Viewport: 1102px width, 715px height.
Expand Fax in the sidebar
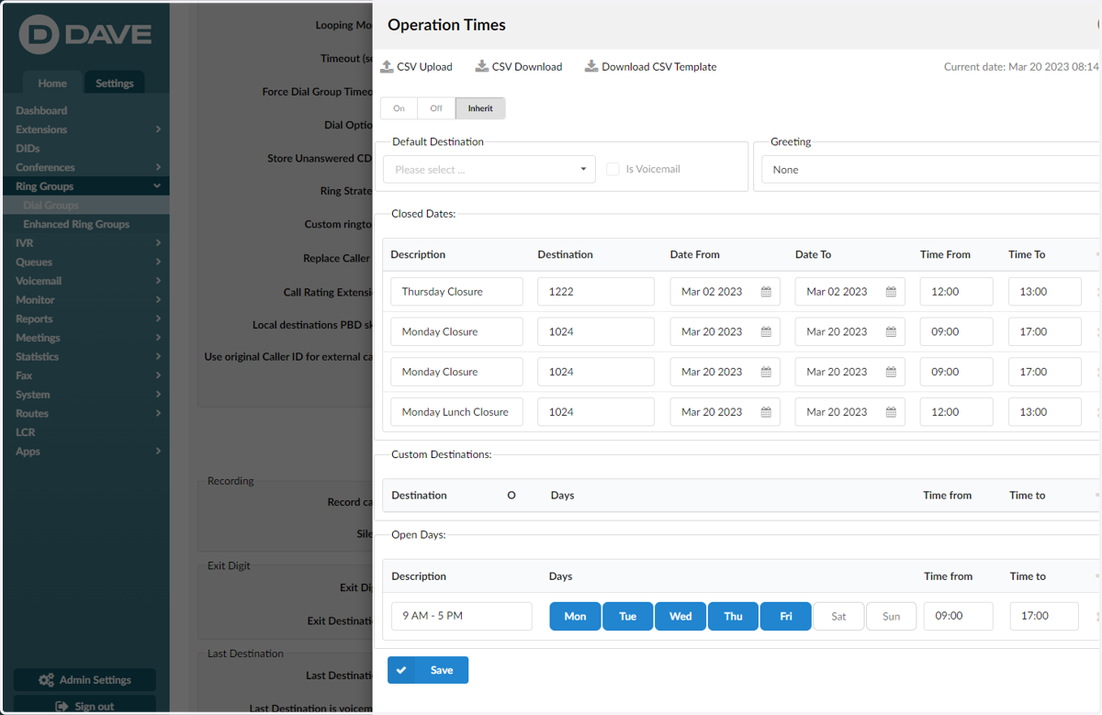(158, 375)
